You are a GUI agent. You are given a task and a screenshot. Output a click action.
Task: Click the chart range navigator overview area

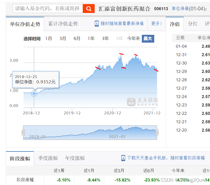(x=90, y=133)
